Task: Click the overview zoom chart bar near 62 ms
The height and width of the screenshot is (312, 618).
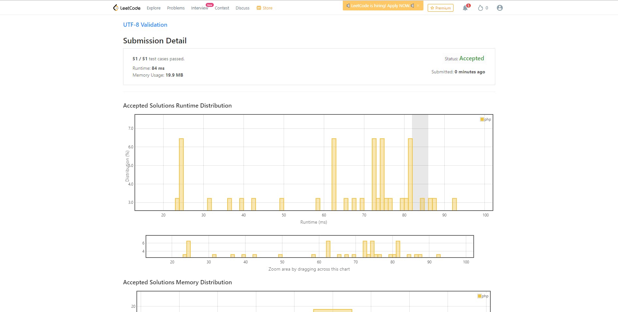Action: pyautogui.click(x=328, y=249)
